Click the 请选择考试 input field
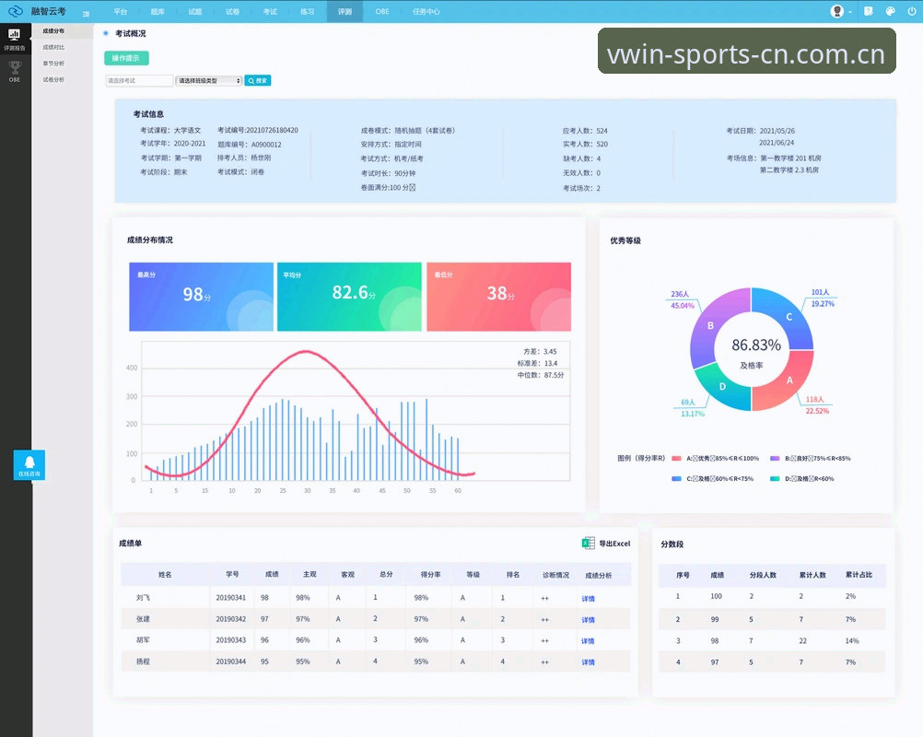 coord(139,81)
